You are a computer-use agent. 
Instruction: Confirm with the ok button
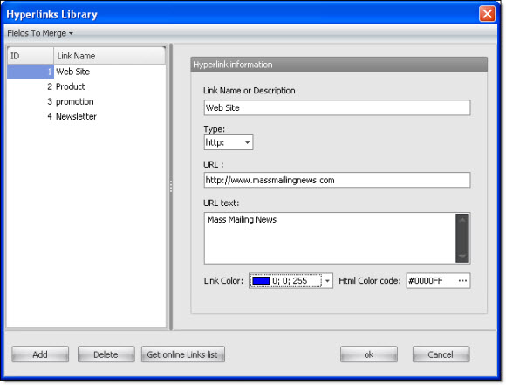coord(369,354)
